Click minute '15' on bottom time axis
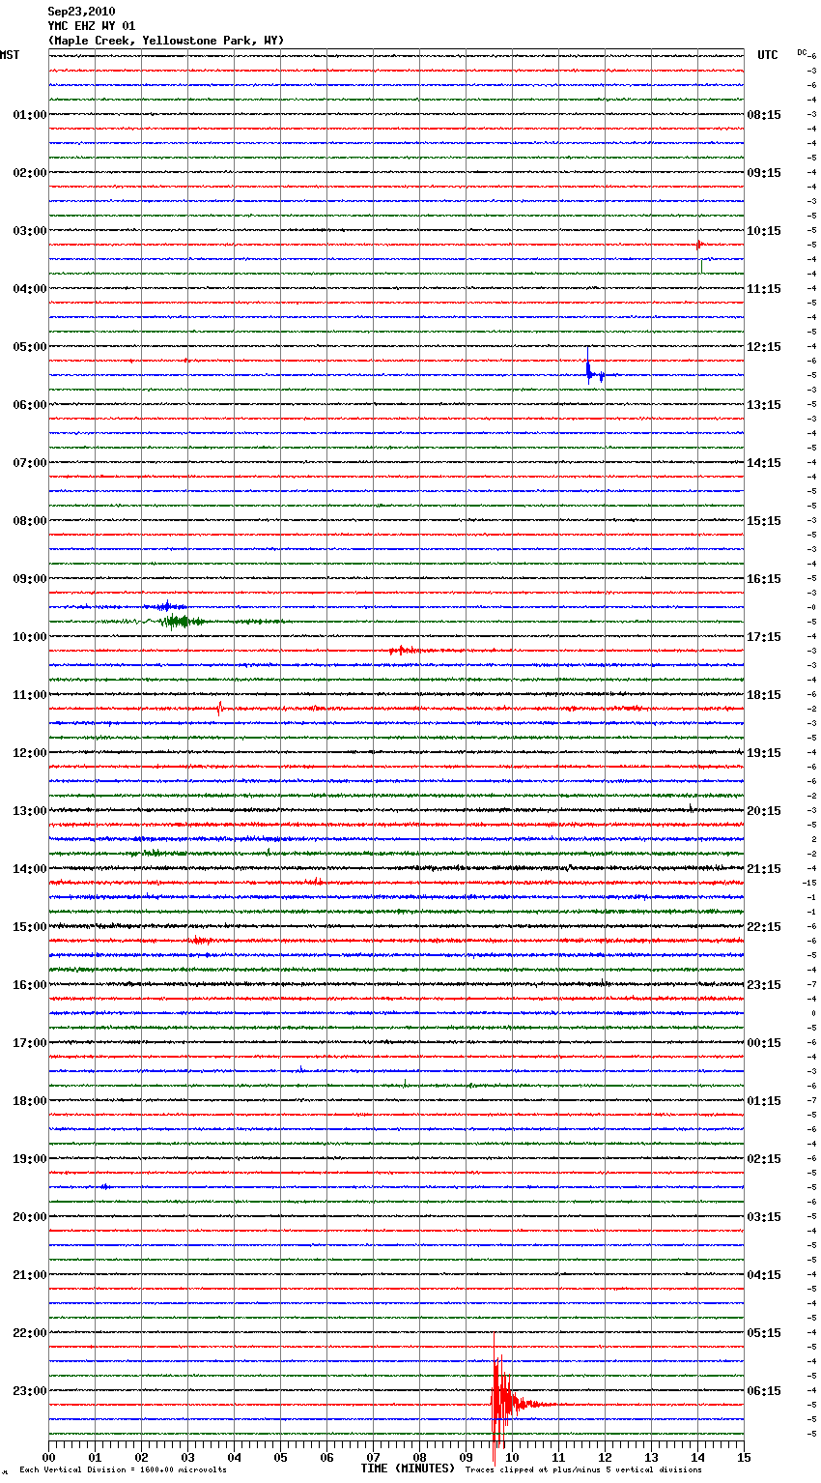The height and width of the screenshot is (1483, 821). click(744, 1457)
